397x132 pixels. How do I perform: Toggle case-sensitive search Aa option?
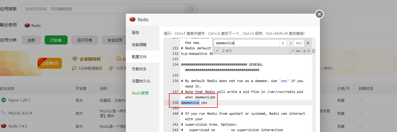coord(298,51)
